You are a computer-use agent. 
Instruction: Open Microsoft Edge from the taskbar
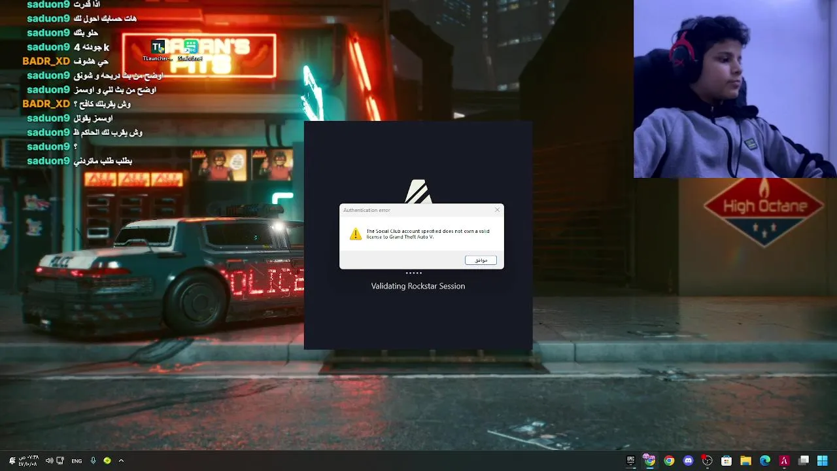(765, 461)
